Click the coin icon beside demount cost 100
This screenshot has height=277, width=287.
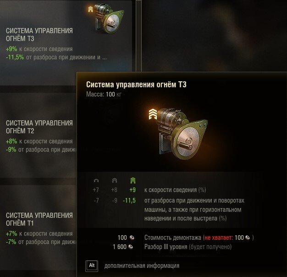click(x=132, y=238)
